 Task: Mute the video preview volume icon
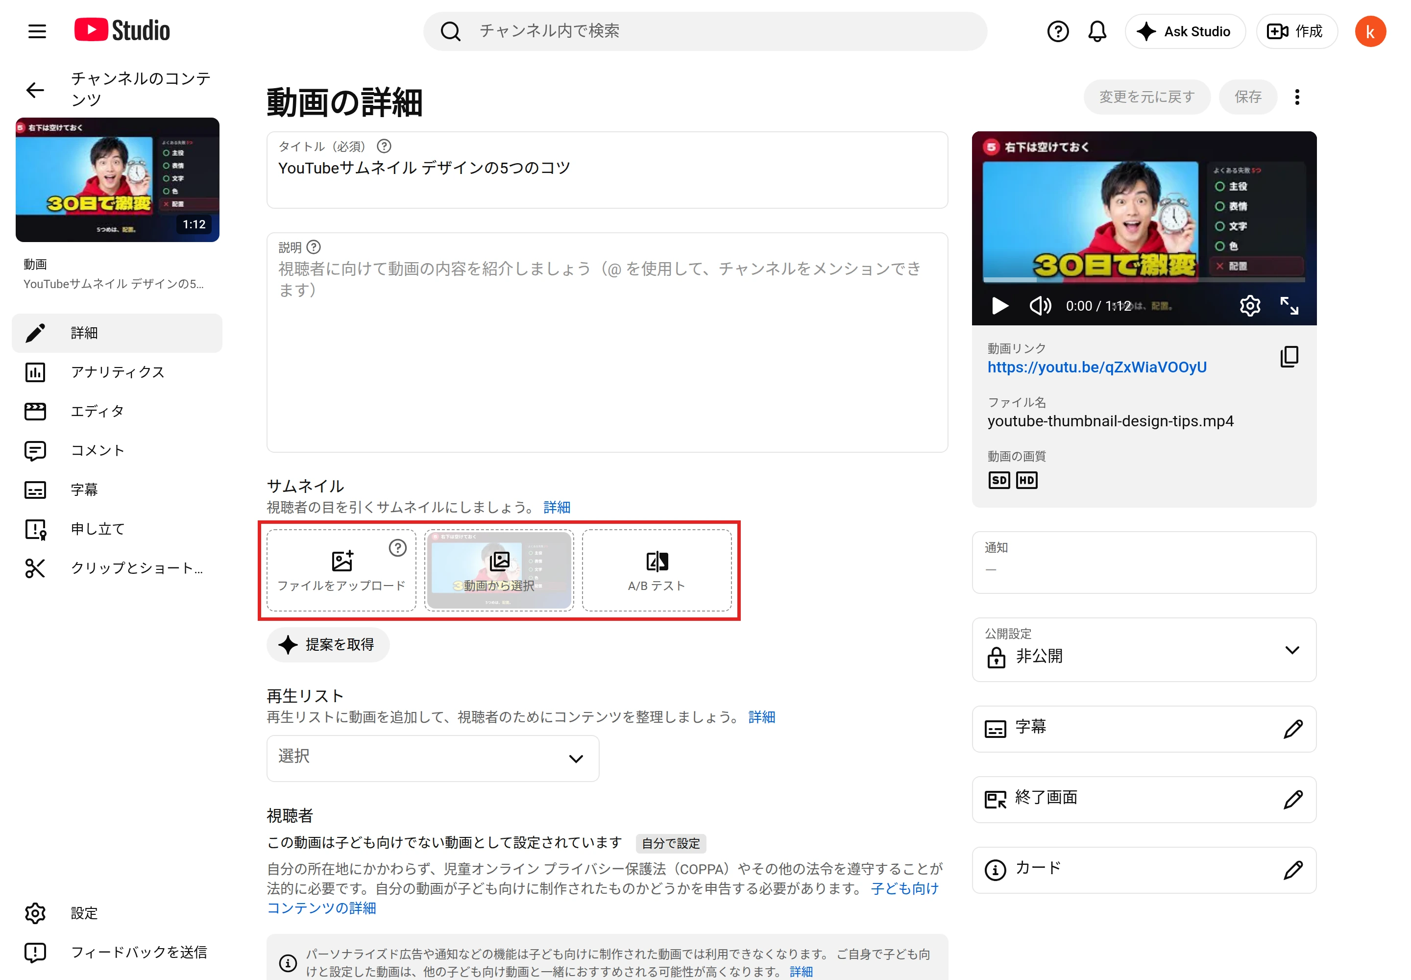coord(1040,305)
